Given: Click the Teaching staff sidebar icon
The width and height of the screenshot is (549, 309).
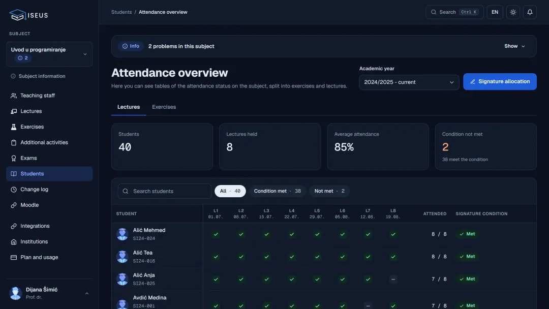Looking at the screenshot, I should pos(14,96).
